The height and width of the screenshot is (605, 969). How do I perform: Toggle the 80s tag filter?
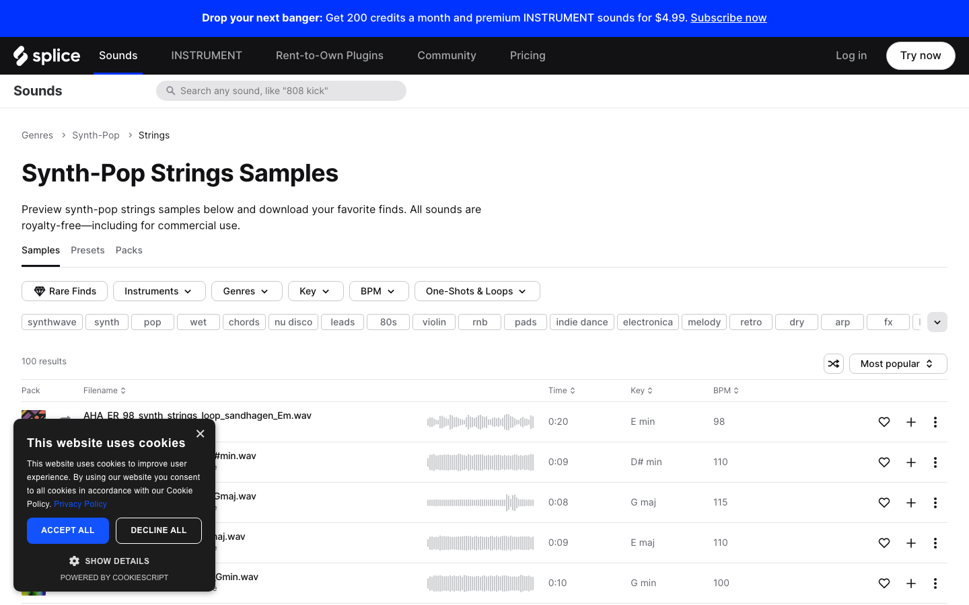click(388, 322)
